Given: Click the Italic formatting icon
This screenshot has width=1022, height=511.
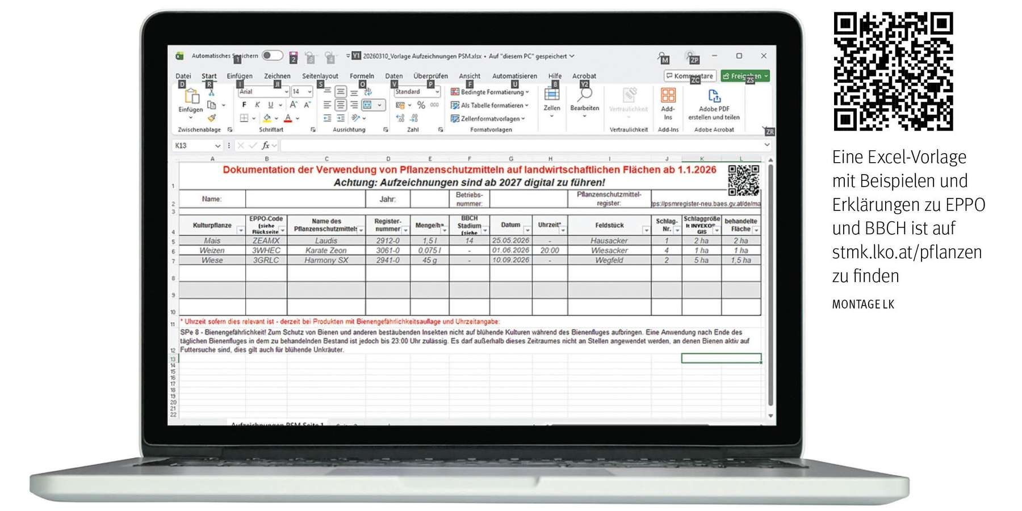Looking at the screenshot, I should [258, 104].
